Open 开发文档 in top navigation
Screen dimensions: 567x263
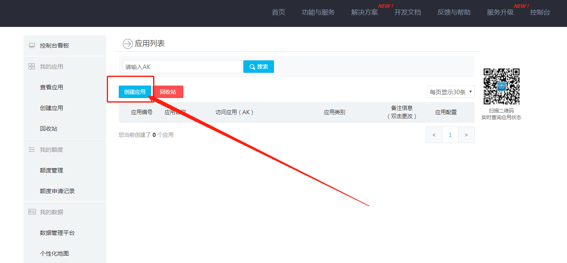tap(408, 12)
